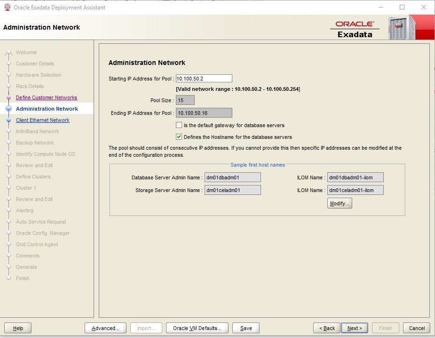Screen dimensions: 435x338
Task: Click the Ending IP Address for Pool field
Action: [204, 113]
